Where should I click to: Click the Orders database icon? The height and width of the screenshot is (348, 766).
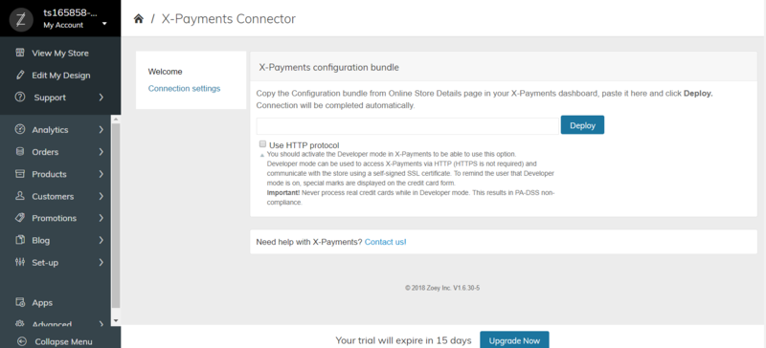click(20, 152)
